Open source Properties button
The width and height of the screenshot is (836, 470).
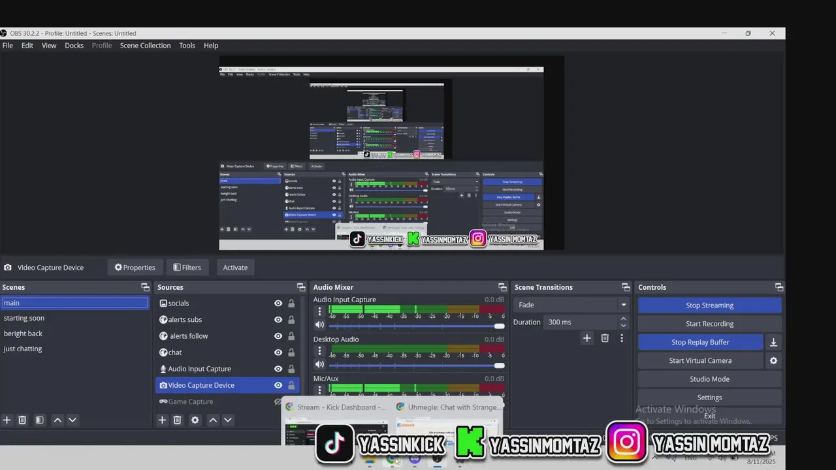click(135, 268)
